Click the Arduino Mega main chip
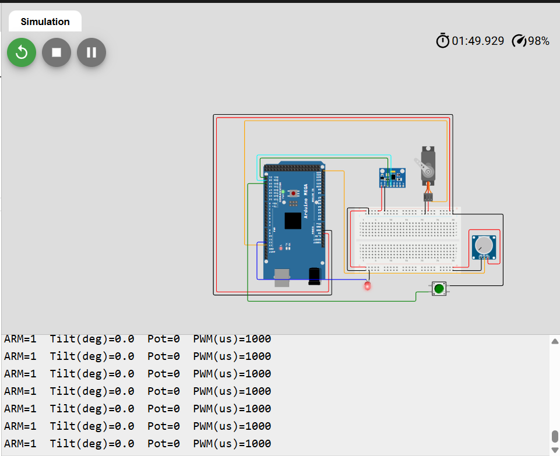Image resolution: width=560 pixels, height=456 pixels. [x=293, y=221]
